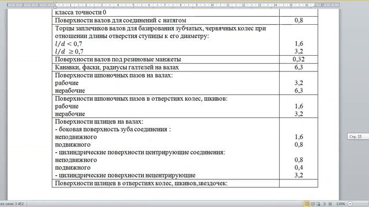The image size is (369, 207).
Task: Click row 'Поверхности валов под резиновые манжеты'
Action: [x=165, y=59]
